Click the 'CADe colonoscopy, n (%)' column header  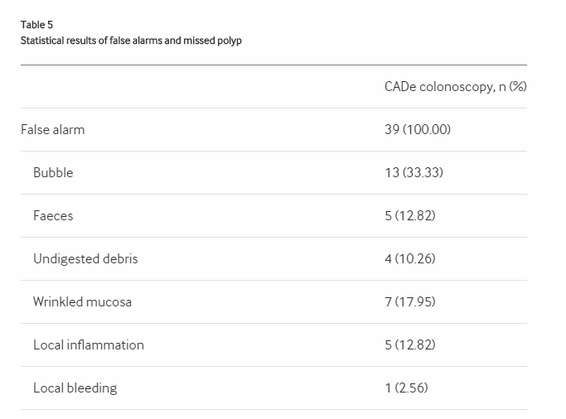[x=455, y=86]
